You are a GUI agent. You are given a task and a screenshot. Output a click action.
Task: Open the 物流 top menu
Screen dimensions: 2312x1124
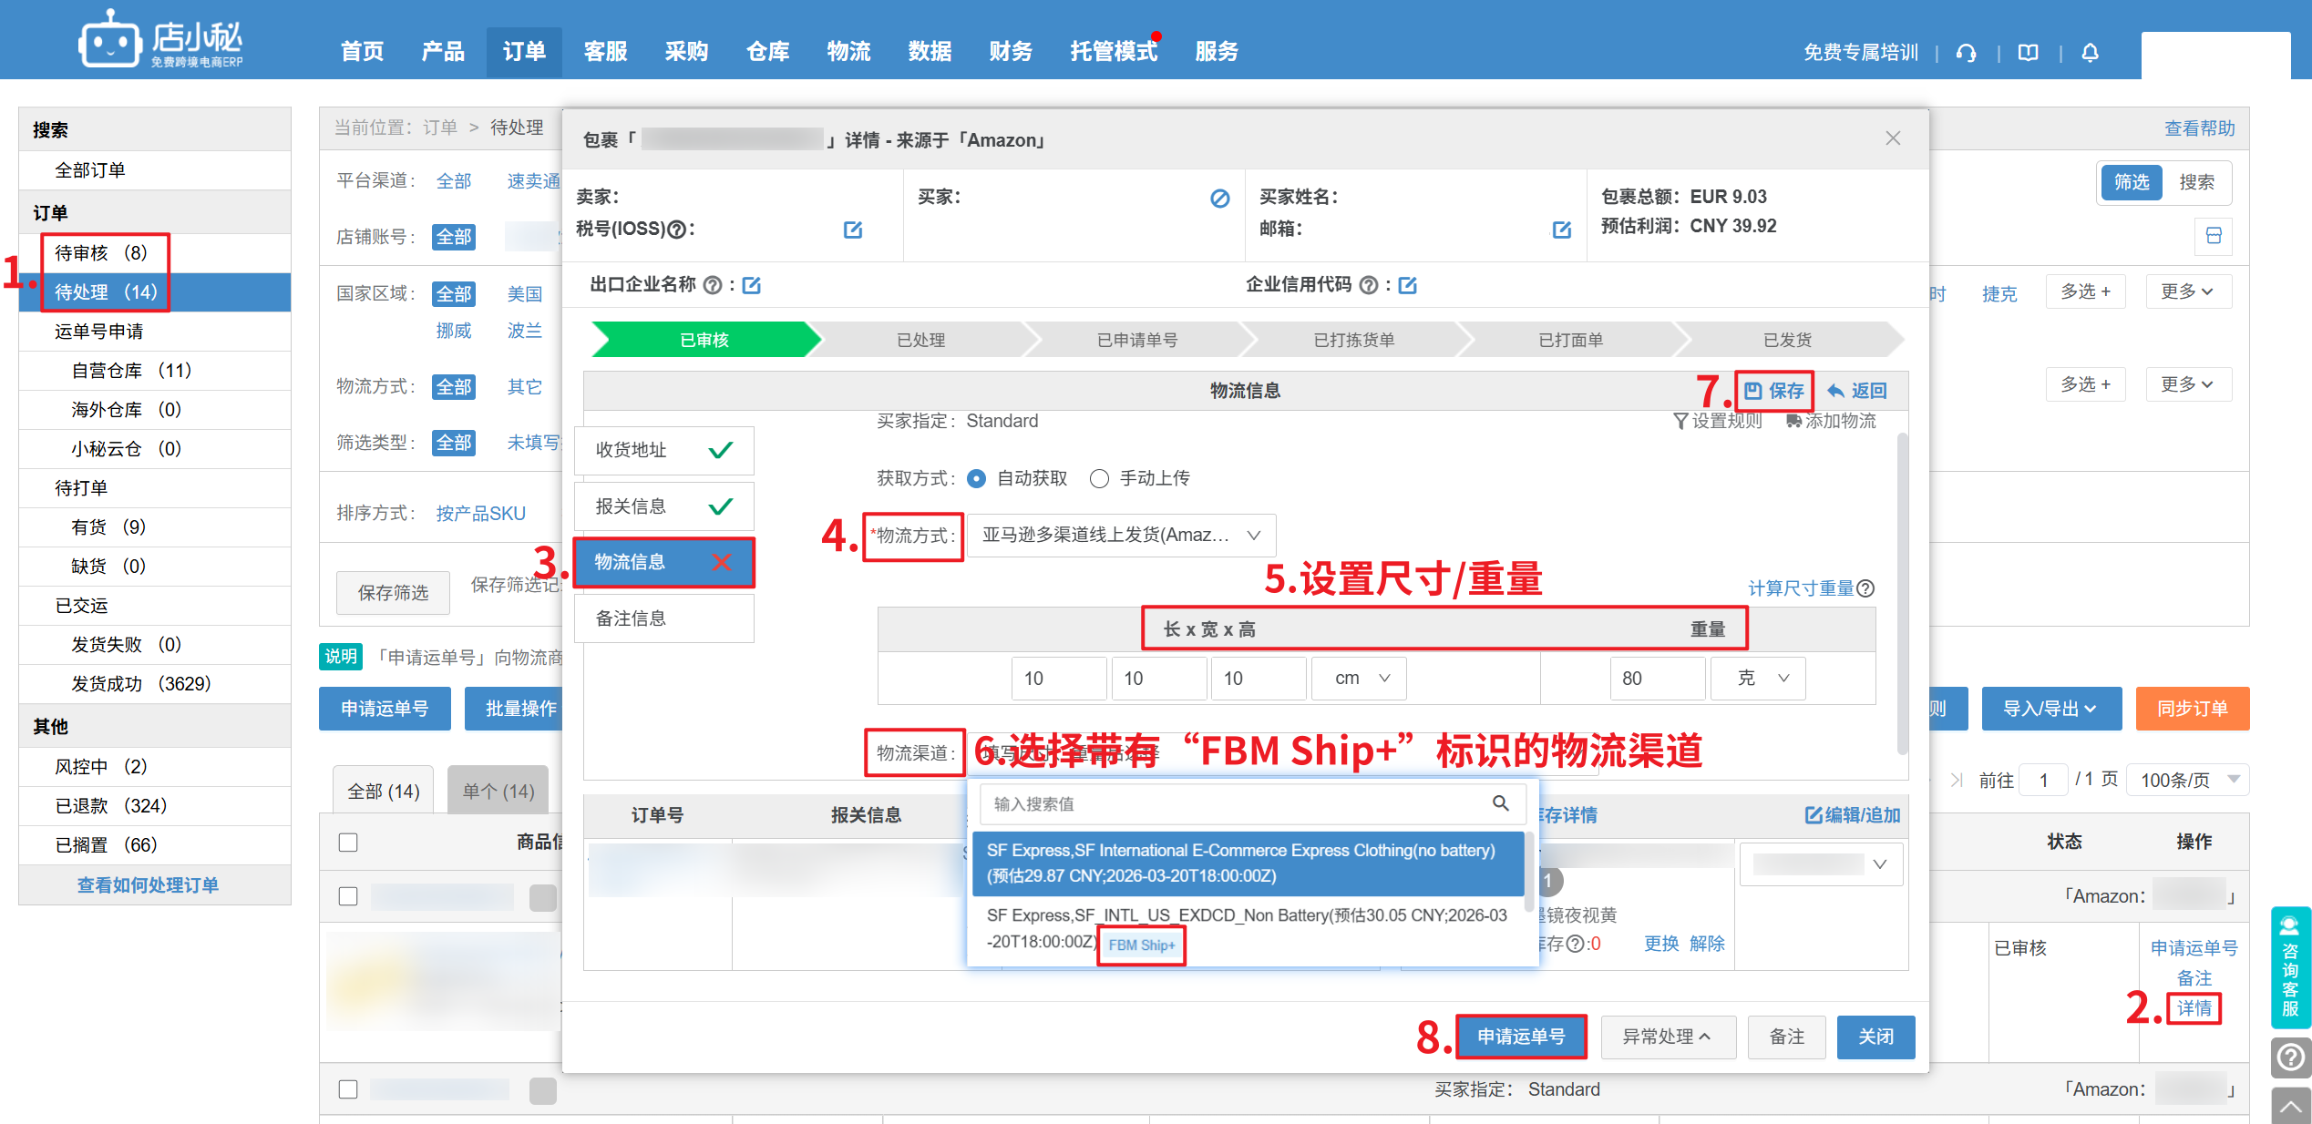point(848,52)
